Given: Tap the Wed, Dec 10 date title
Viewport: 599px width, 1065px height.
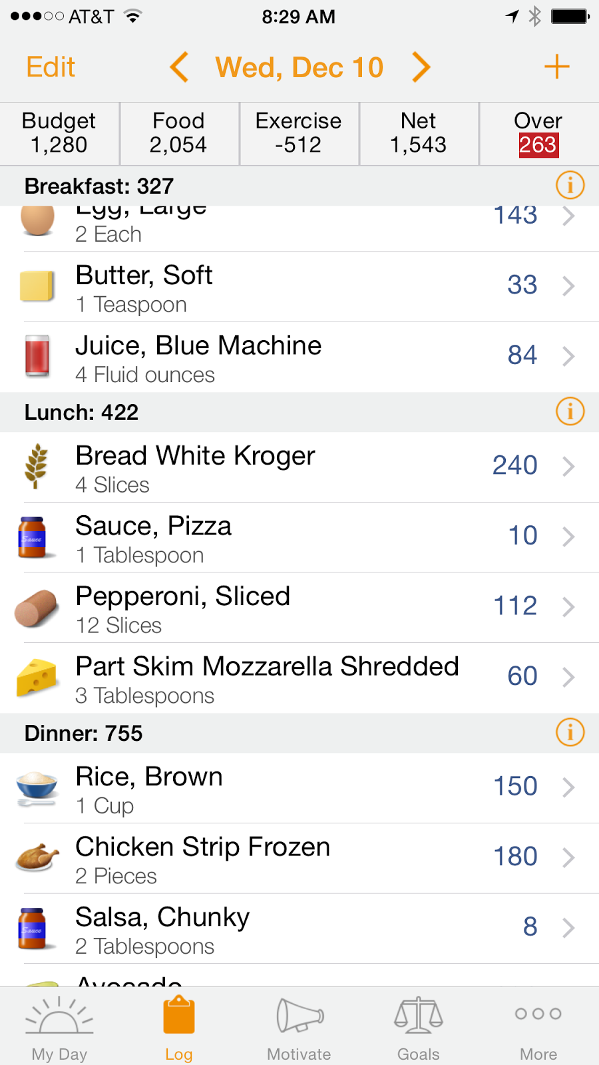Looking at the screenshot, I should click(299, 67).
